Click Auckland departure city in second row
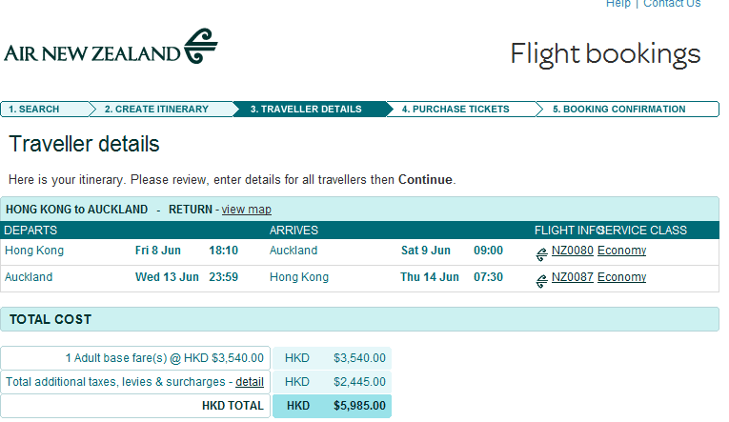 [x=29, y=278]
